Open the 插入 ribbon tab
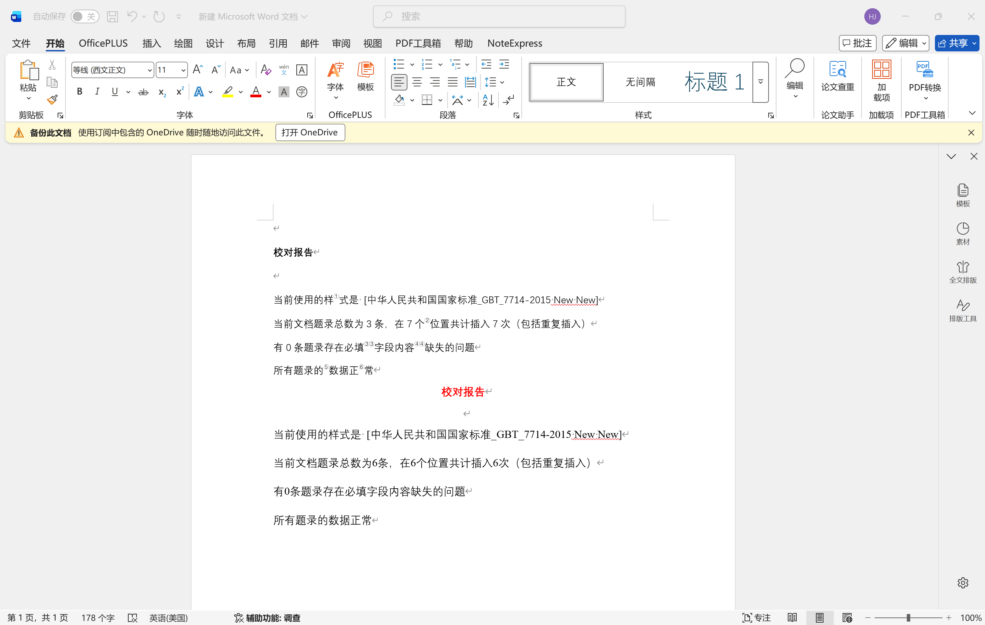The width and height of the screenshot is (985, 625). tap(151, 43)
